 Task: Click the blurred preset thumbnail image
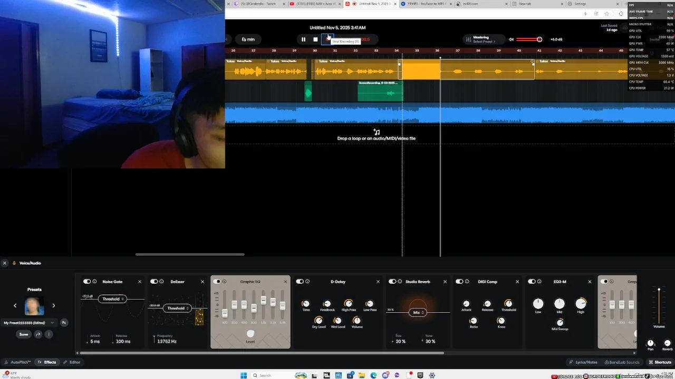34,305
